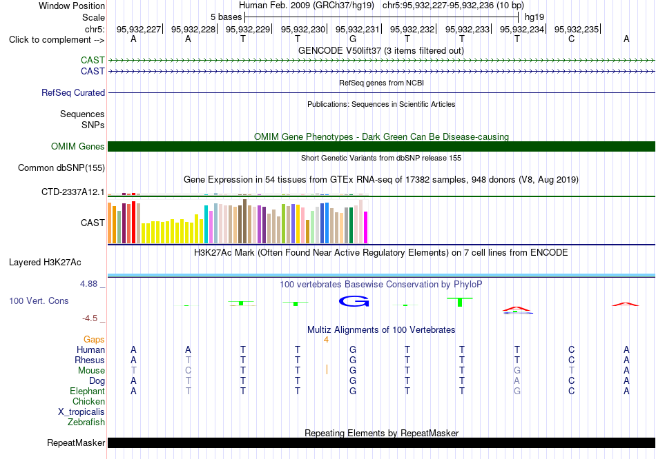656x459 pixels.
Task: Click the chr5:95,932,227-95,932,236 position header
Action: (453, 6)
